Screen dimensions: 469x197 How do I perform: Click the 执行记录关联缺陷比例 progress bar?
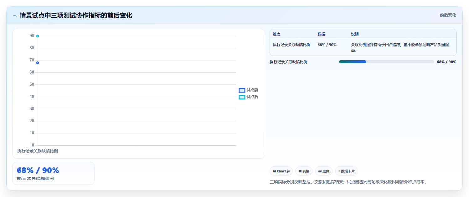tap(386, 62)
